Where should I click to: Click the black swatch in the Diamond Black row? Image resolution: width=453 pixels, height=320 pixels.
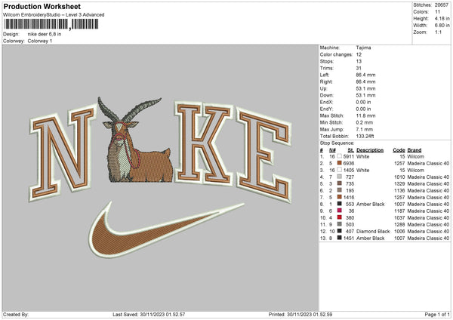click(339, 231)
